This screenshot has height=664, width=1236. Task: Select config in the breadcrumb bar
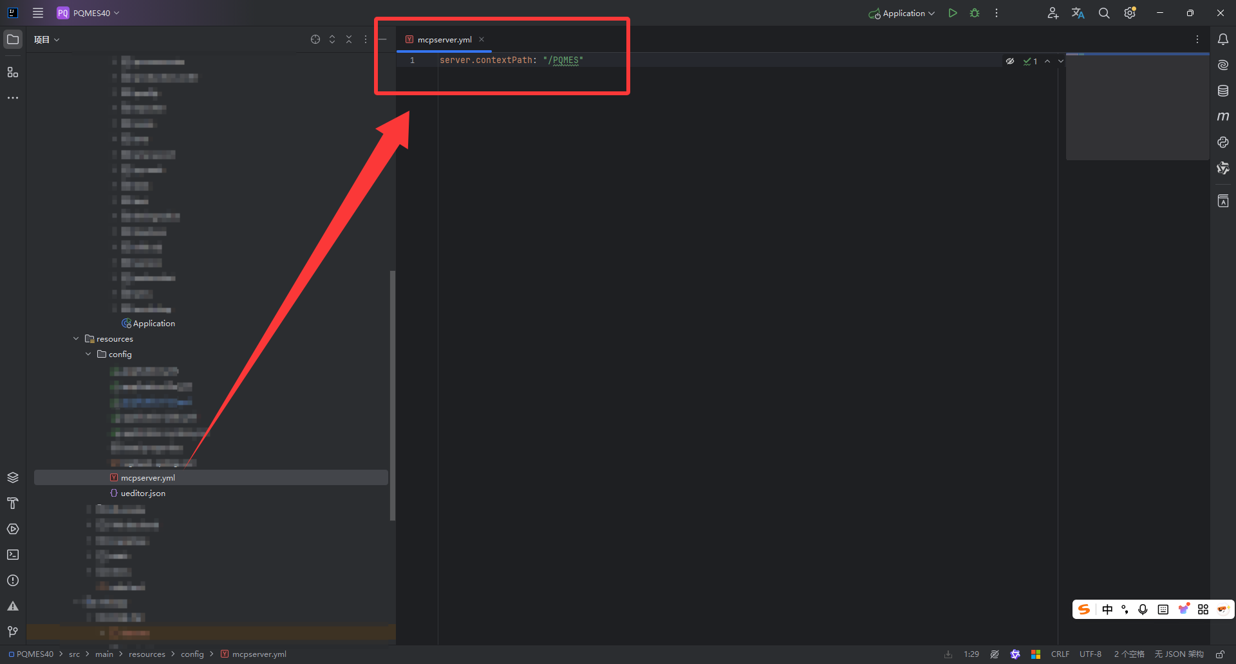point(192,654)
